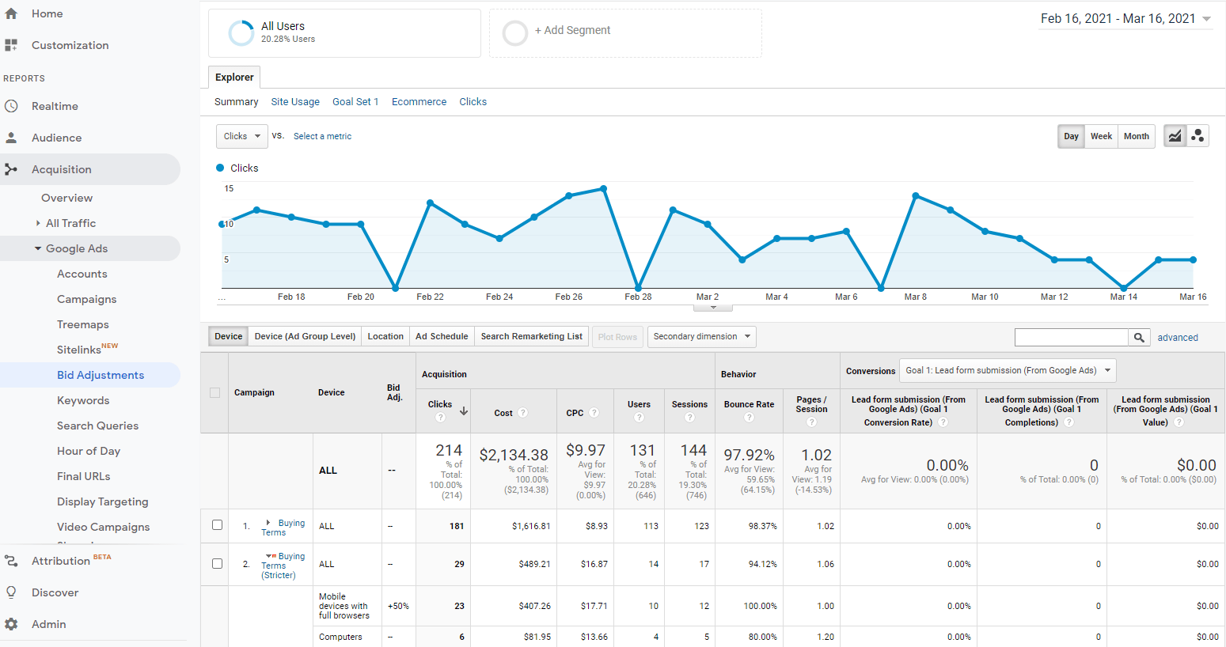Switch to the Ecommerce tab
1226x647 pixels.
(x=419, y=101)
